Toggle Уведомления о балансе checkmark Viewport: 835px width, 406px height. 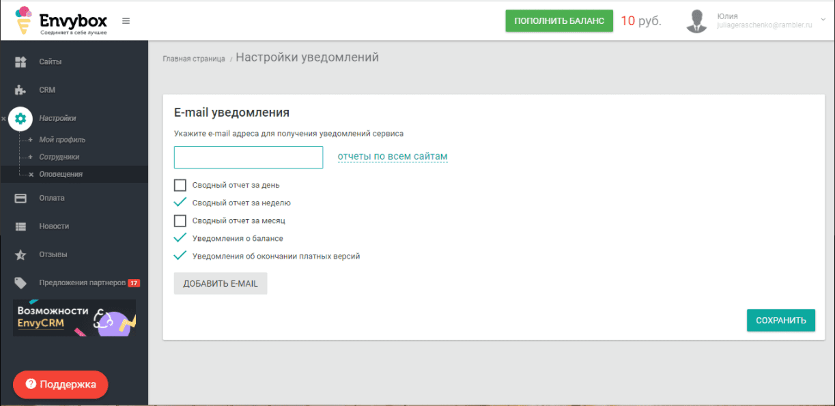click(180, 238)
